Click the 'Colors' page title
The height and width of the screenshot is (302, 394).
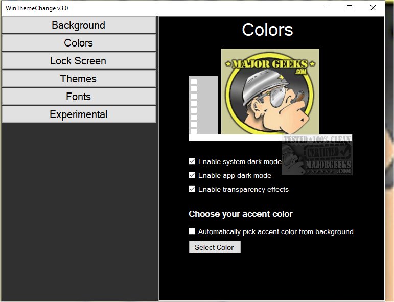267,30
